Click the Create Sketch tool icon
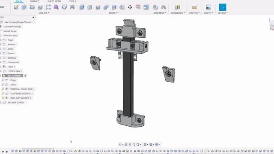 click(16, 7)
